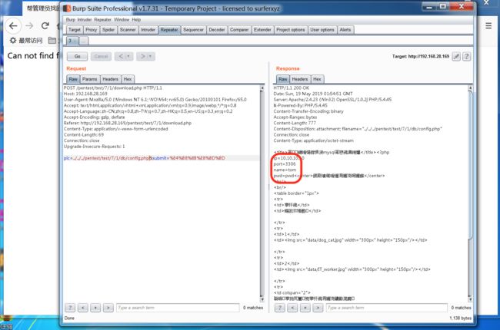Click browser back arrow button
This screenshot has height=330, width=500.
(x=13, y=26)
